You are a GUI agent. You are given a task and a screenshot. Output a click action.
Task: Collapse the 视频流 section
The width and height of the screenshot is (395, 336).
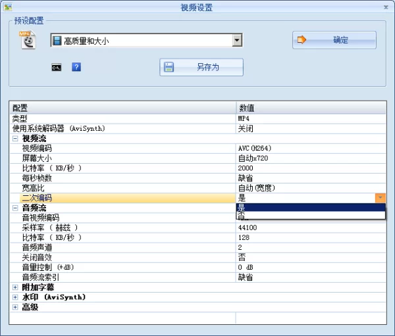[15, 139]
